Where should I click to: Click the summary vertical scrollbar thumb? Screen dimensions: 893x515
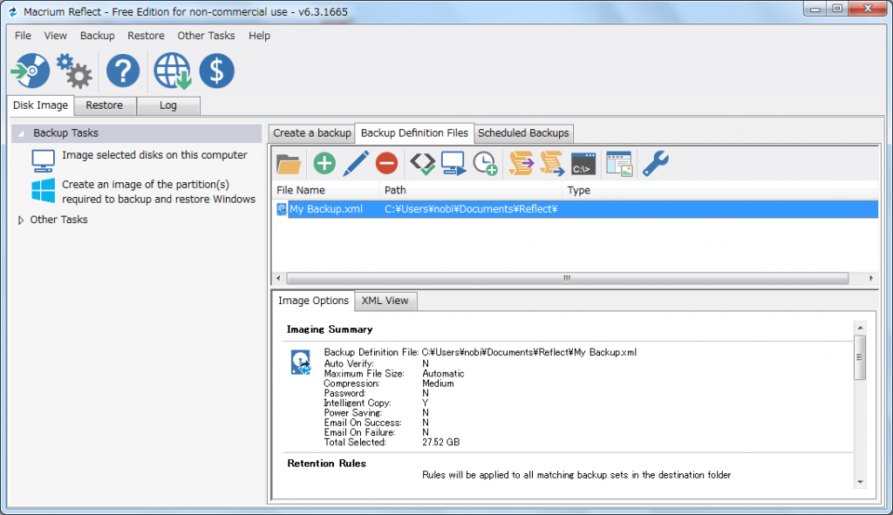coord(860,357)
